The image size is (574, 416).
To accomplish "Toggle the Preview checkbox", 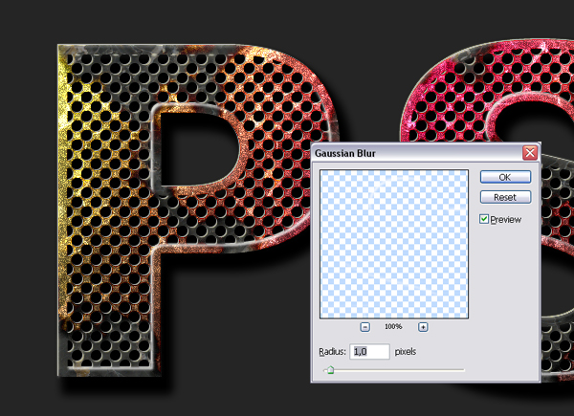I will 483,219.
